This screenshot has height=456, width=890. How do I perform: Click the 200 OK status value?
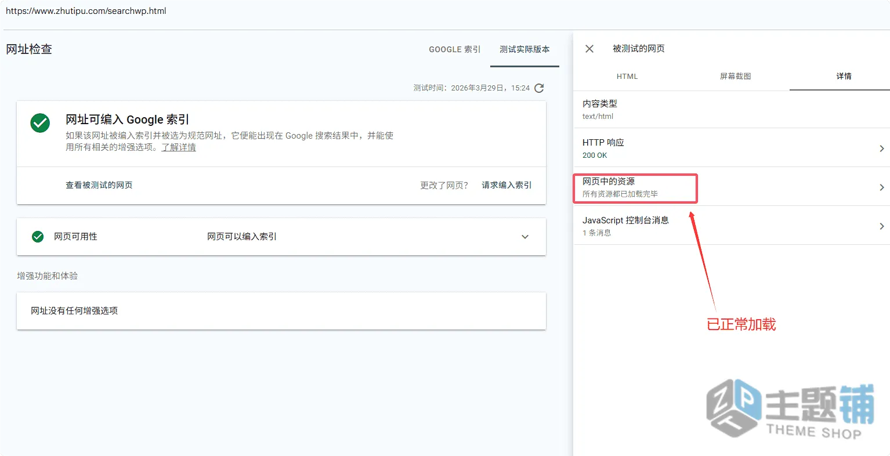pyautogui.click(x=595, y=155)
